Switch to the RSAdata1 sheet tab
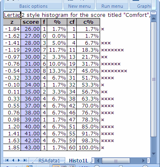This screenshot has height=167, width=160. point(49,160)
